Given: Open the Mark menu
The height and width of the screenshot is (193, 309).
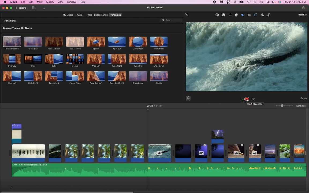Looking at the screenshot, I should coord(40,2).
